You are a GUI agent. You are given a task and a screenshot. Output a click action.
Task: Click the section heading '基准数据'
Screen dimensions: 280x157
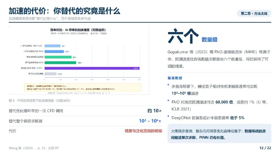point(175,78)
